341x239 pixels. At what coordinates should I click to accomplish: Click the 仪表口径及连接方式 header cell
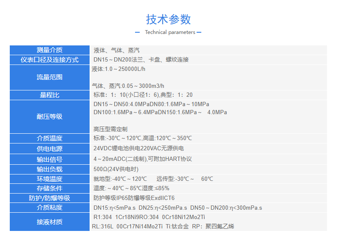[50, 60]
